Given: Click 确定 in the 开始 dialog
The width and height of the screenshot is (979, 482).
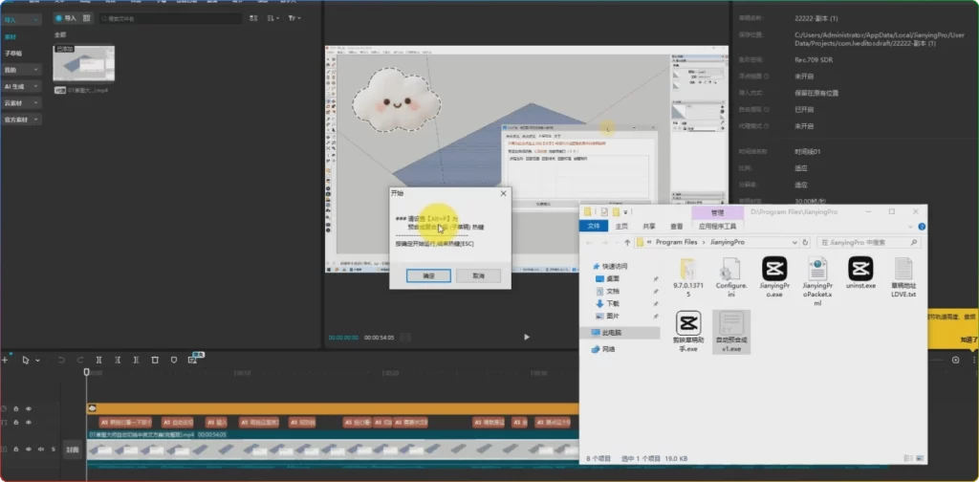Looking at the screenshot, I should click(428, 275).
